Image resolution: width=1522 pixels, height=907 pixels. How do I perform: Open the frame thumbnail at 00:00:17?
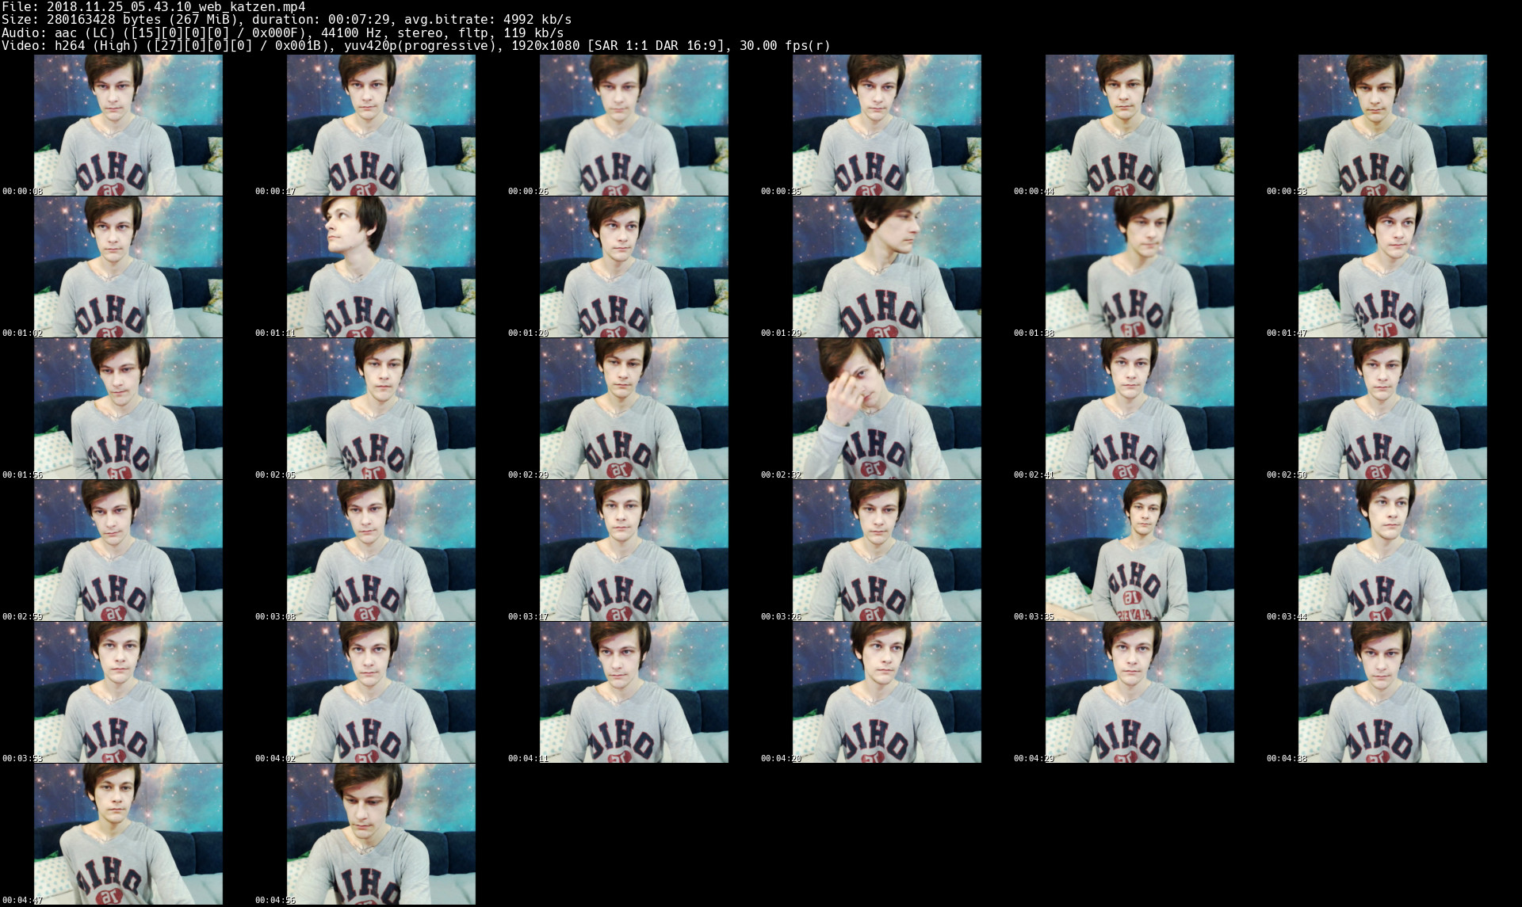click(380, 125)
